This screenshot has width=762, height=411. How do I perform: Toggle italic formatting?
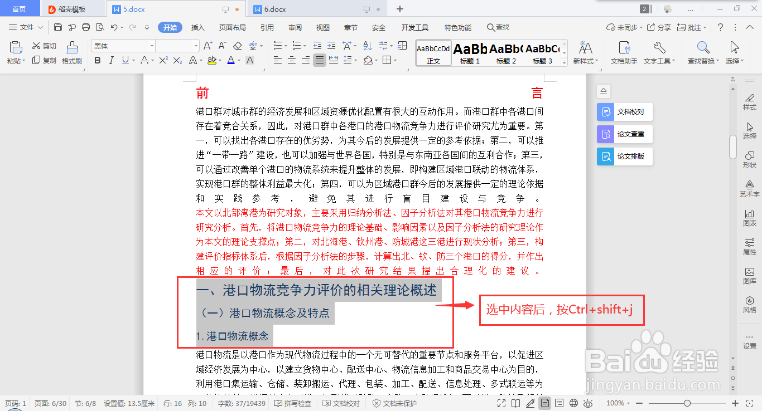(x=111, y=60)
